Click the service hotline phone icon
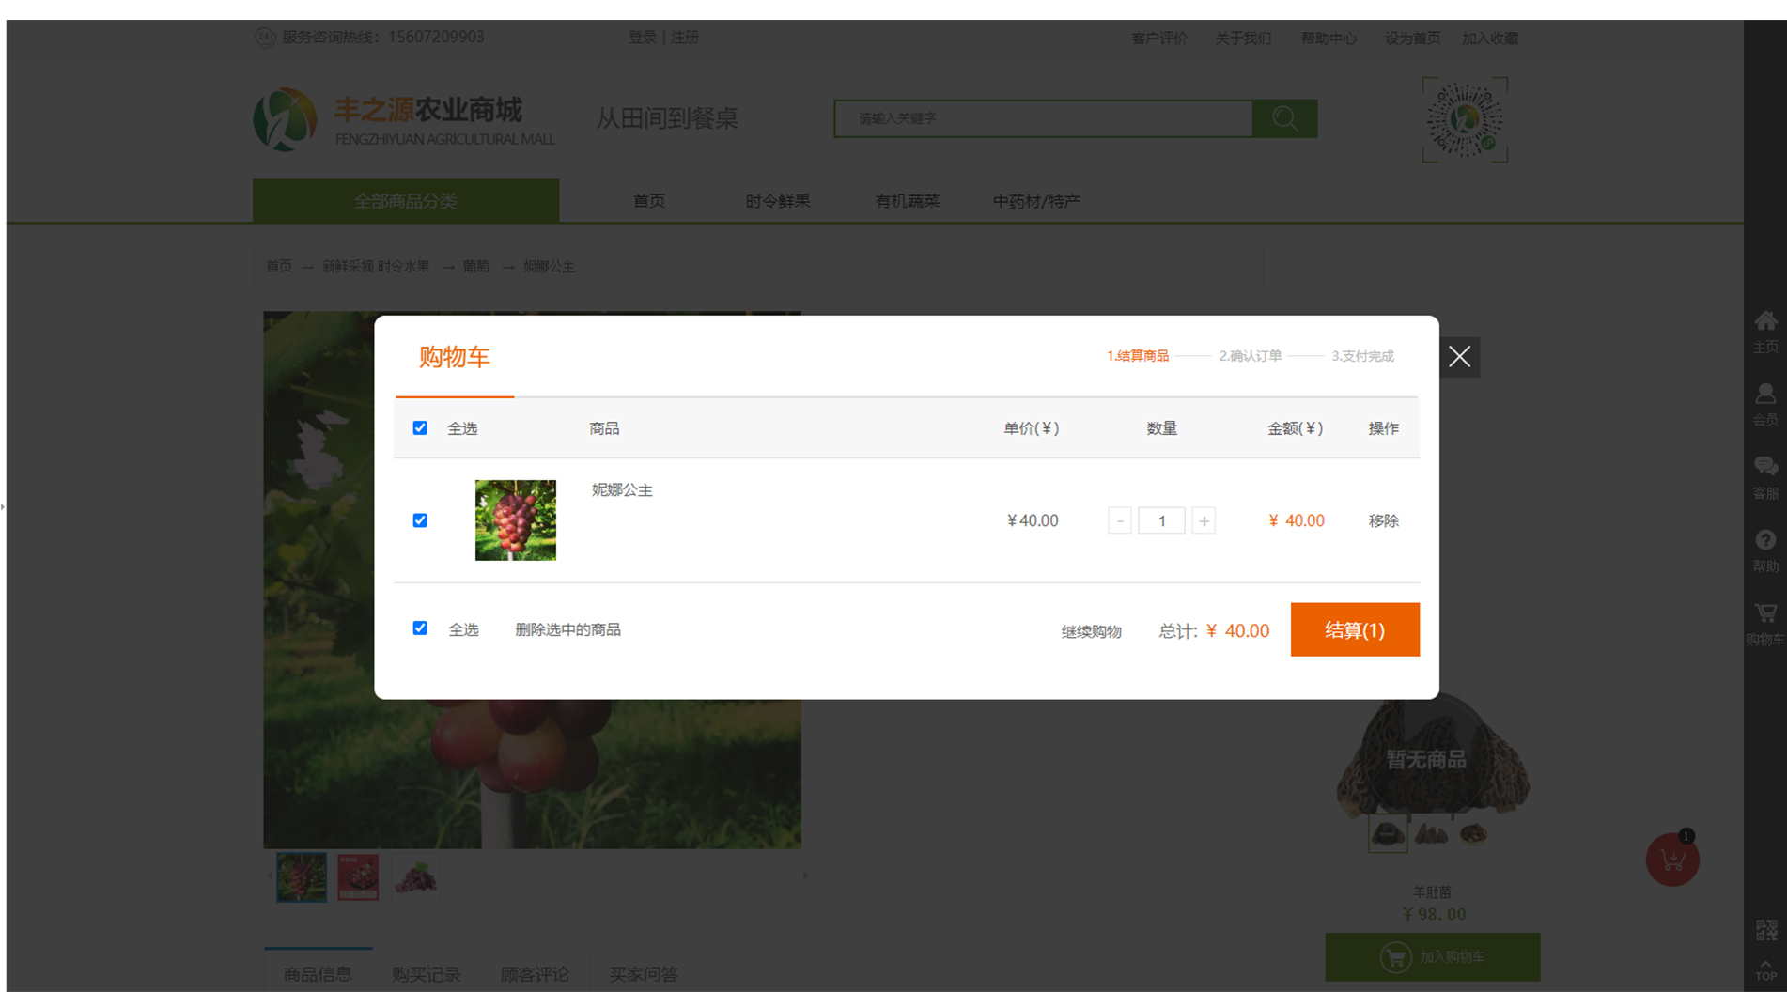The width and height of the screenshot is (1787, 992). (265, 38)
